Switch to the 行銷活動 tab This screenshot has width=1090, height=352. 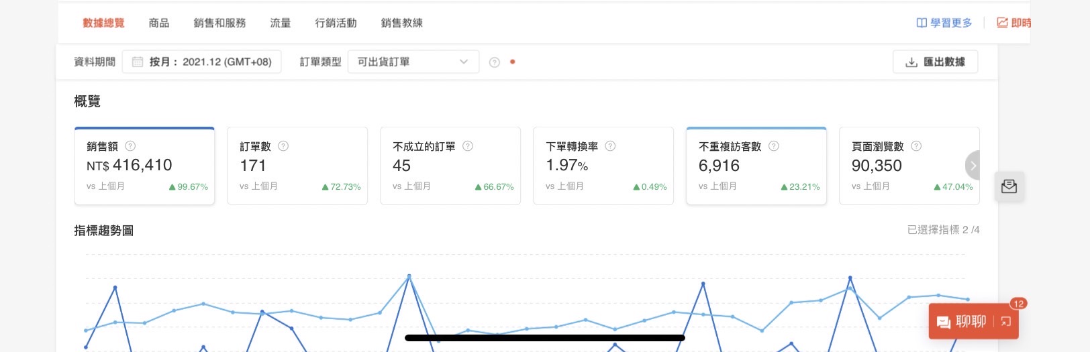click(336, 23)
